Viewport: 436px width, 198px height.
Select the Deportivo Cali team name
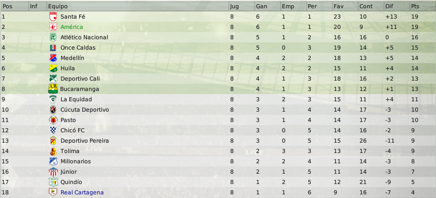80,79
